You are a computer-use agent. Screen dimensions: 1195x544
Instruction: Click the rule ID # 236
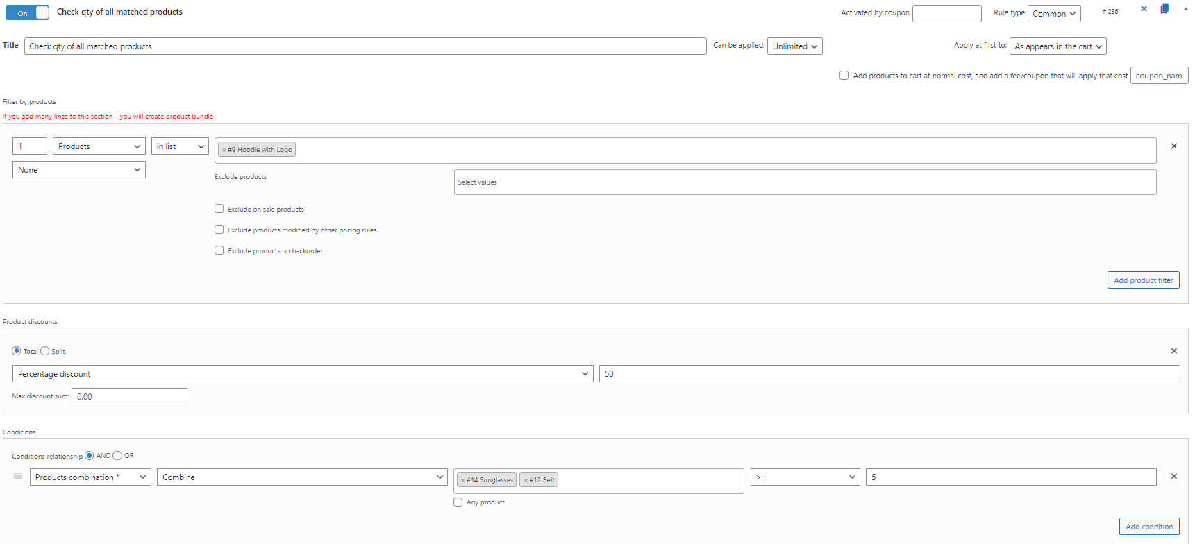pyautogui.click(x=1110, y=11)
